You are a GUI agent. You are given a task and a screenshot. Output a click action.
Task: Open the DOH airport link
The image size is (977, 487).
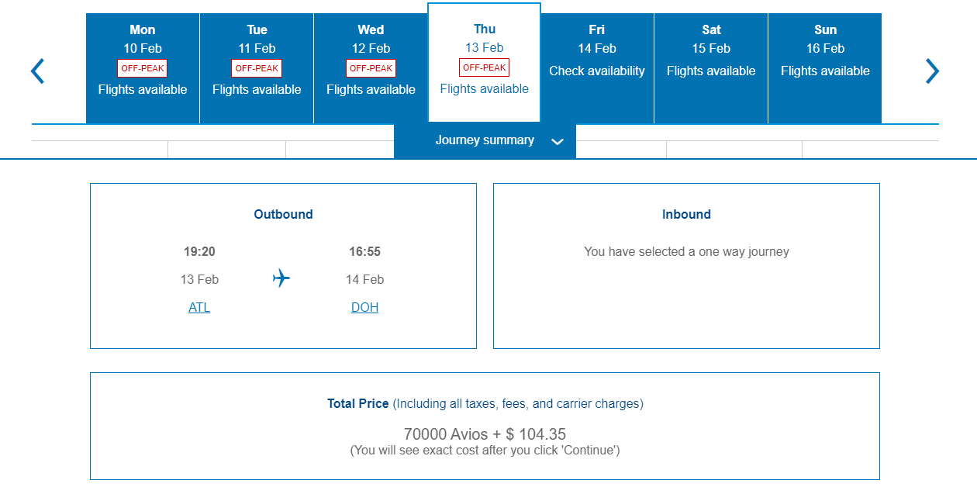pos(364,307)
